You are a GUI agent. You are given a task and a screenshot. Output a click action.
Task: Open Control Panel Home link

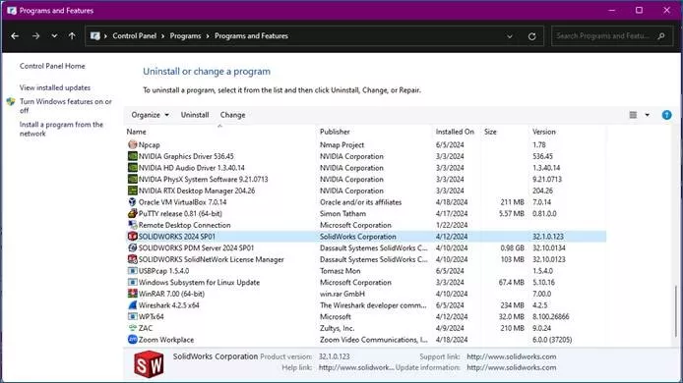tap(52, 66)
